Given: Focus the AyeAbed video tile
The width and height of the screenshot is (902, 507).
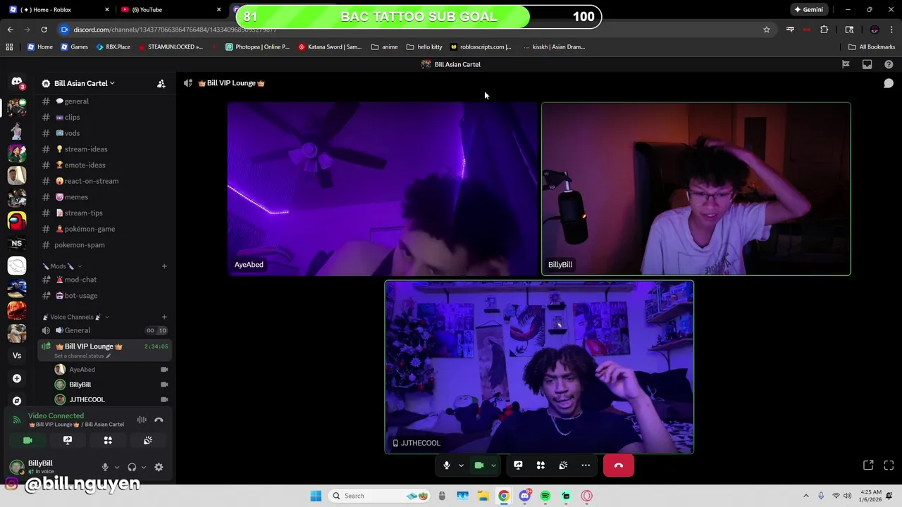Looking at the screenshot, I should click(x=383, y=189).
